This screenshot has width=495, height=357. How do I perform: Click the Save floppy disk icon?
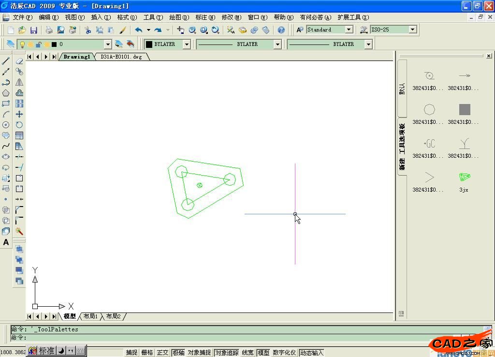tap(34, 30)
